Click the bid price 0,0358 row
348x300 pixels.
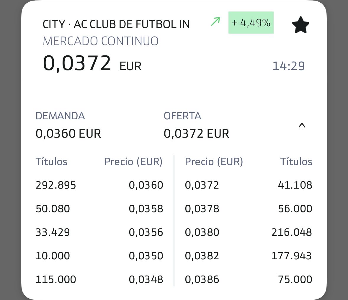(146, 209)
